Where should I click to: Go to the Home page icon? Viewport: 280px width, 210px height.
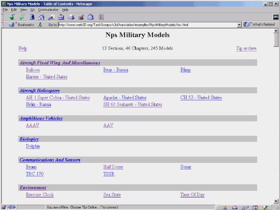(x=42, y=17)
